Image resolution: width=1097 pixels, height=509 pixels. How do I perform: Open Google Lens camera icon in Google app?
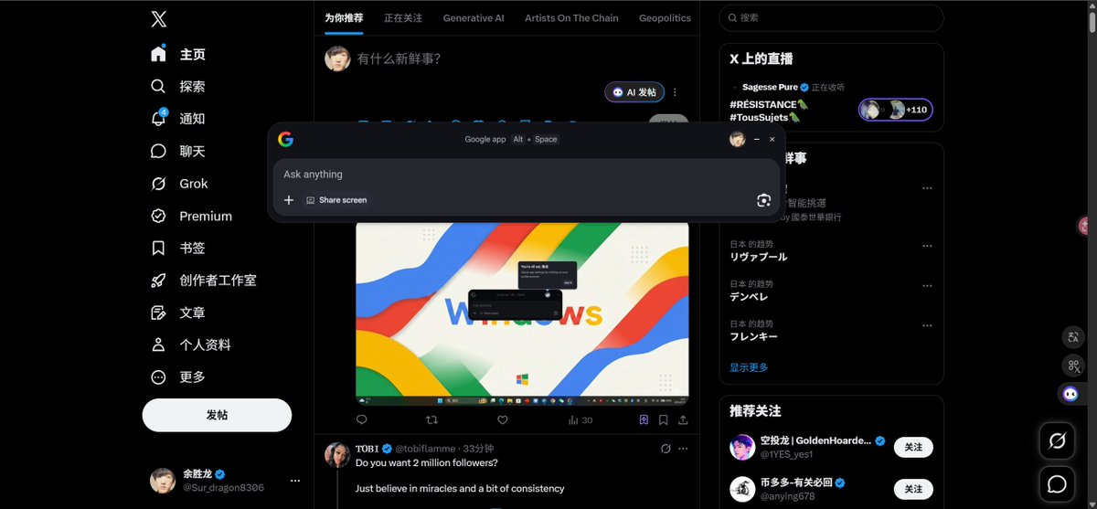(x=763, y=200)
